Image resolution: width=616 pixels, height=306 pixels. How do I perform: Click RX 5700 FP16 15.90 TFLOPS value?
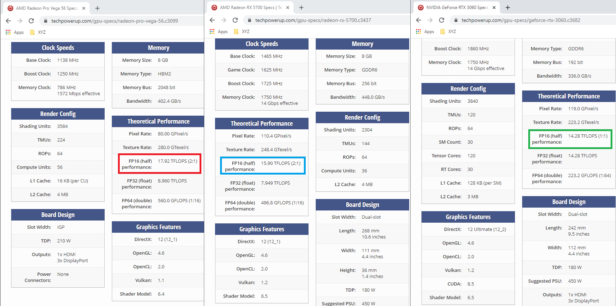coord(281,163)
